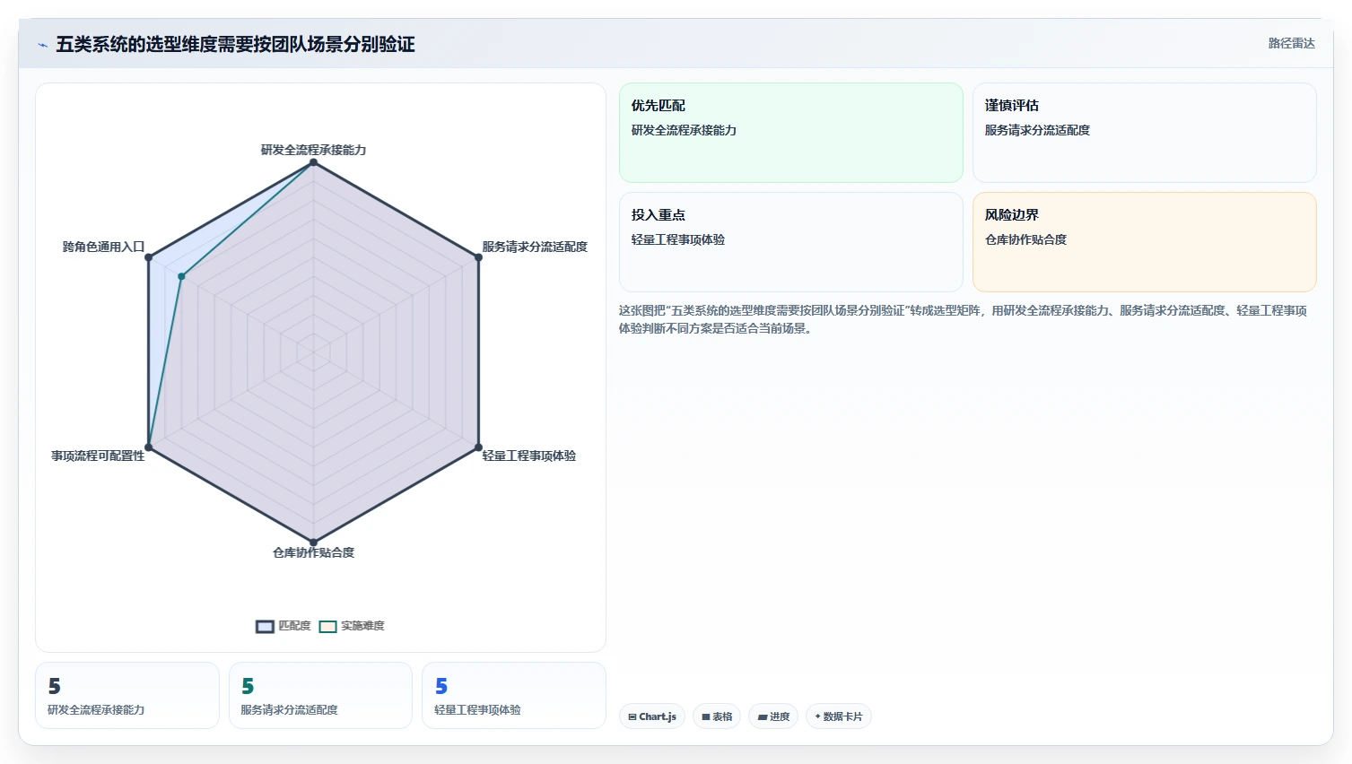
Task: Click the 跨角色通用入口 radar axis label
Action: [x=103, y=247]
